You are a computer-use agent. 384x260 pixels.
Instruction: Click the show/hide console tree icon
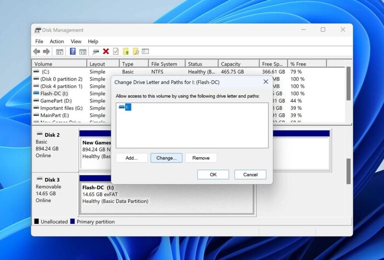[60, 51]
